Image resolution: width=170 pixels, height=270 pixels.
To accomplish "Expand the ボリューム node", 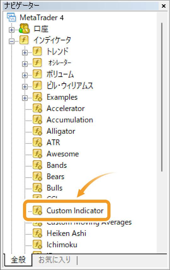I will point(25,75).
